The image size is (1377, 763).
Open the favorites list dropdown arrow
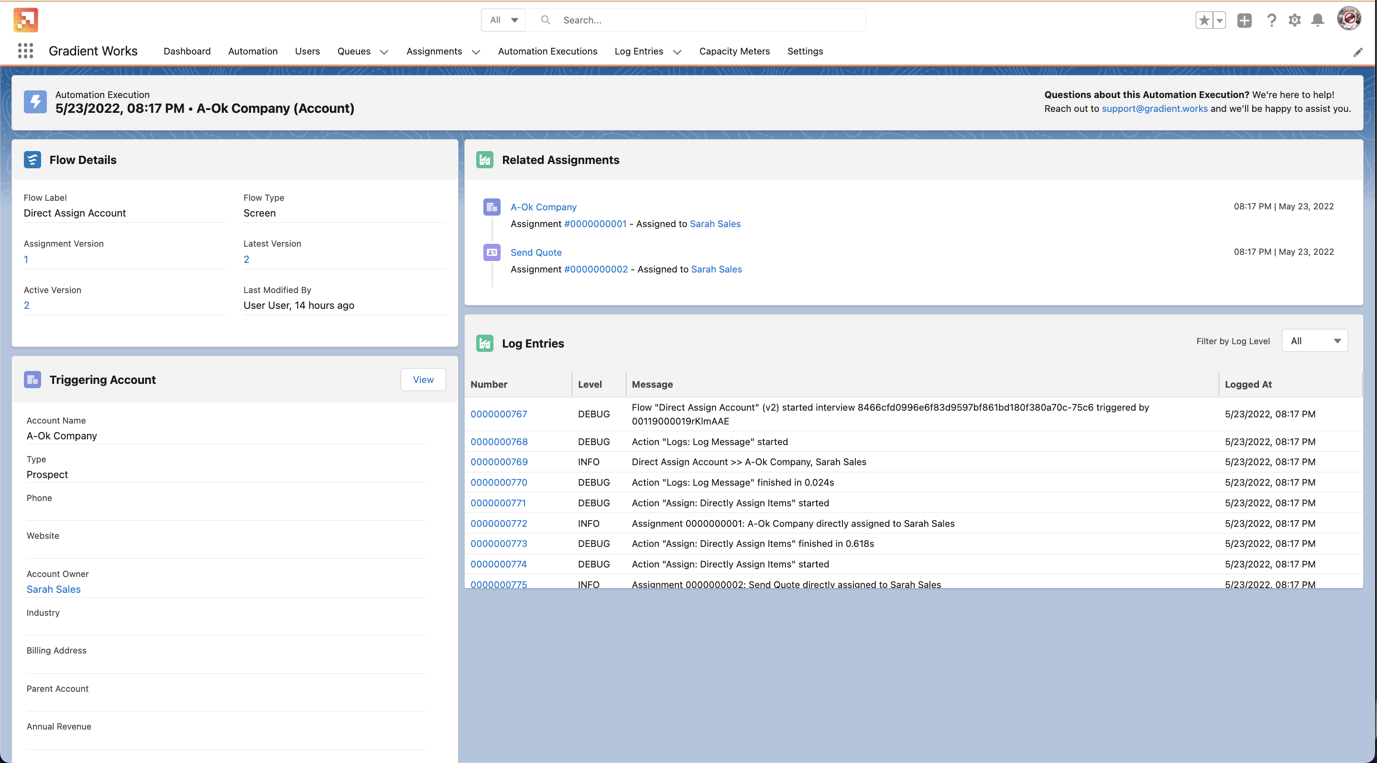[x=1219, y=20]
